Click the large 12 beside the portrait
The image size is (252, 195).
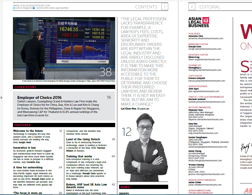tap(127, 132)
